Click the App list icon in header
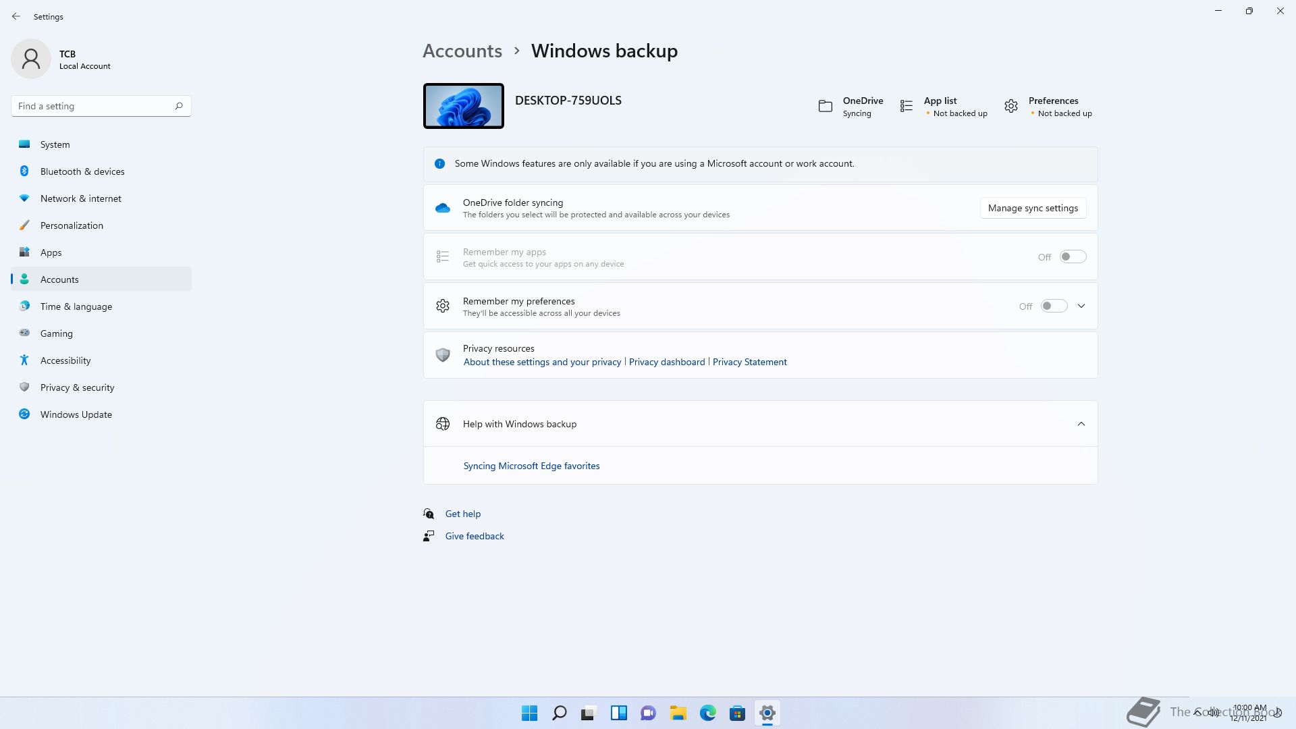The width and height of the screenshot is (1296, 729). 907,106
